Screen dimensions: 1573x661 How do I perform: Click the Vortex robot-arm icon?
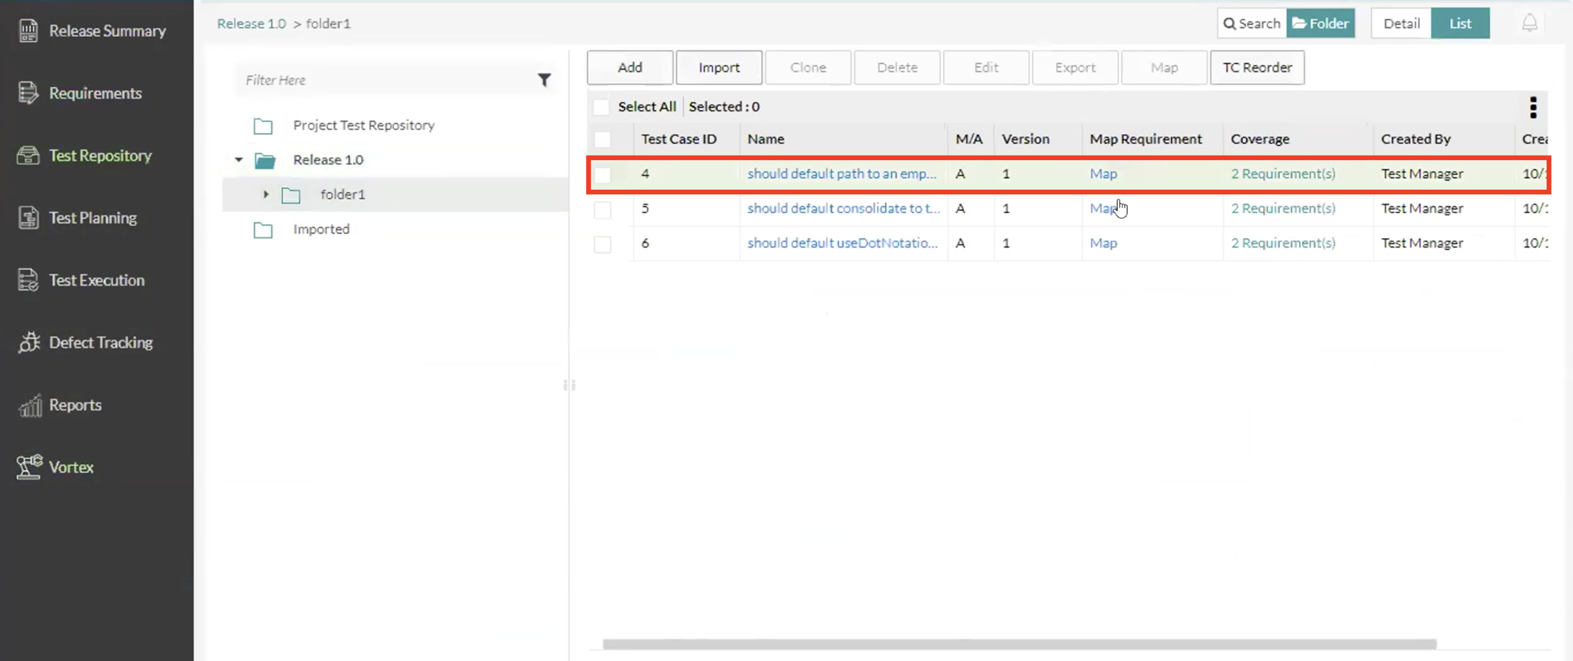[x=29, y=467]
